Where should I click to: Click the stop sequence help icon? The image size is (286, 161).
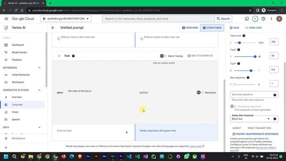click(275, 95)
